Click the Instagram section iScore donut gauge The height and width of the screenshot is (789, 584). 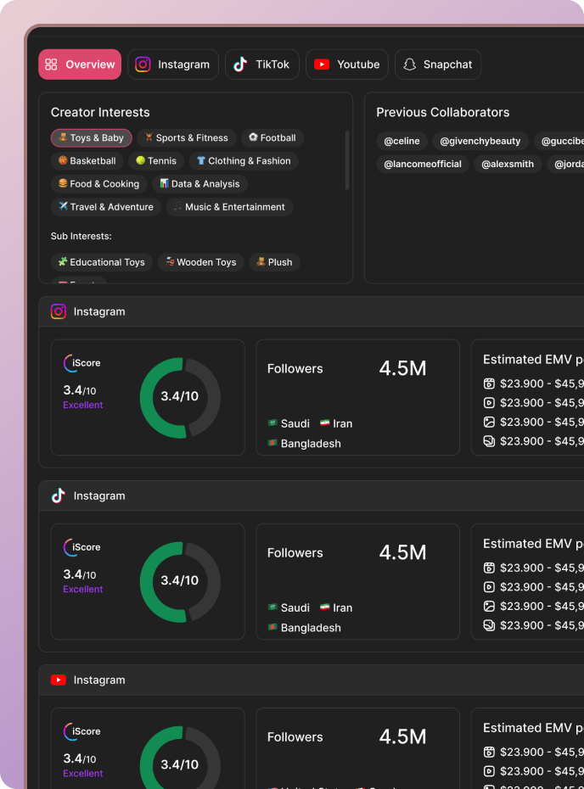[x=180, y=398]
